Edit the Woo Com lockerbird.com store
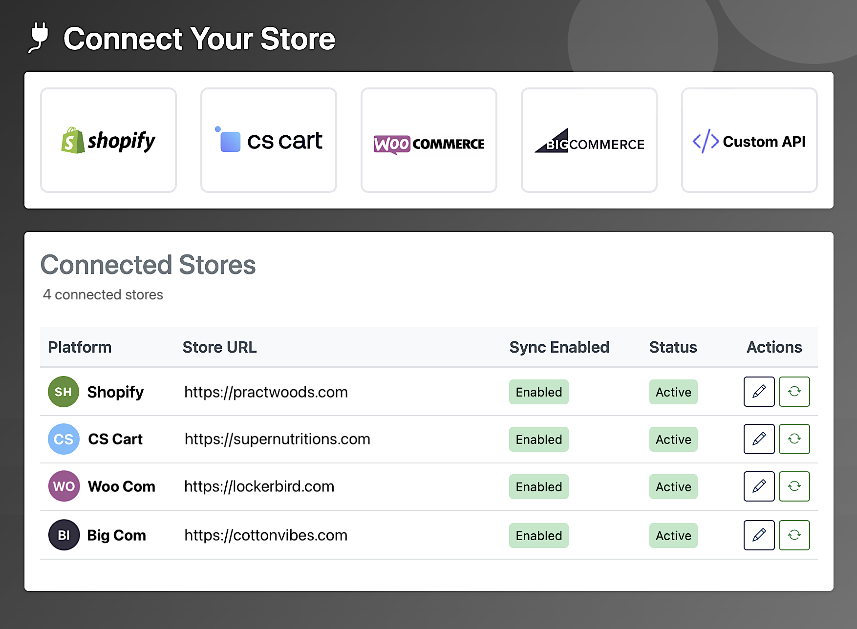The height and width of the screenshot is (629, 857). click(759, 486)
